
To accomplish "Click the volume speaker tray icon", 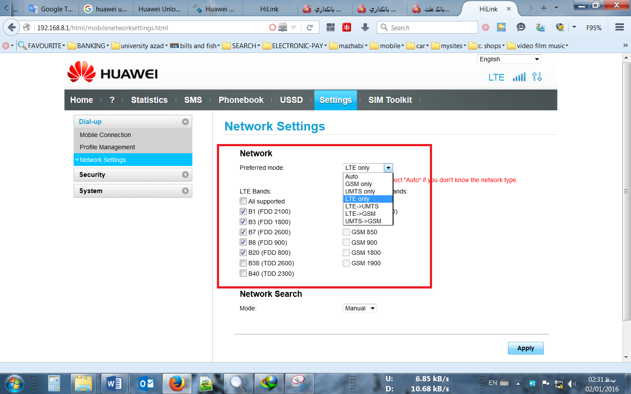I will [571, 384].
